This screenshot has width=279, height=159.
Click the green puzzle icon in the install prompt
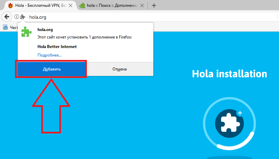click(26, 32)
